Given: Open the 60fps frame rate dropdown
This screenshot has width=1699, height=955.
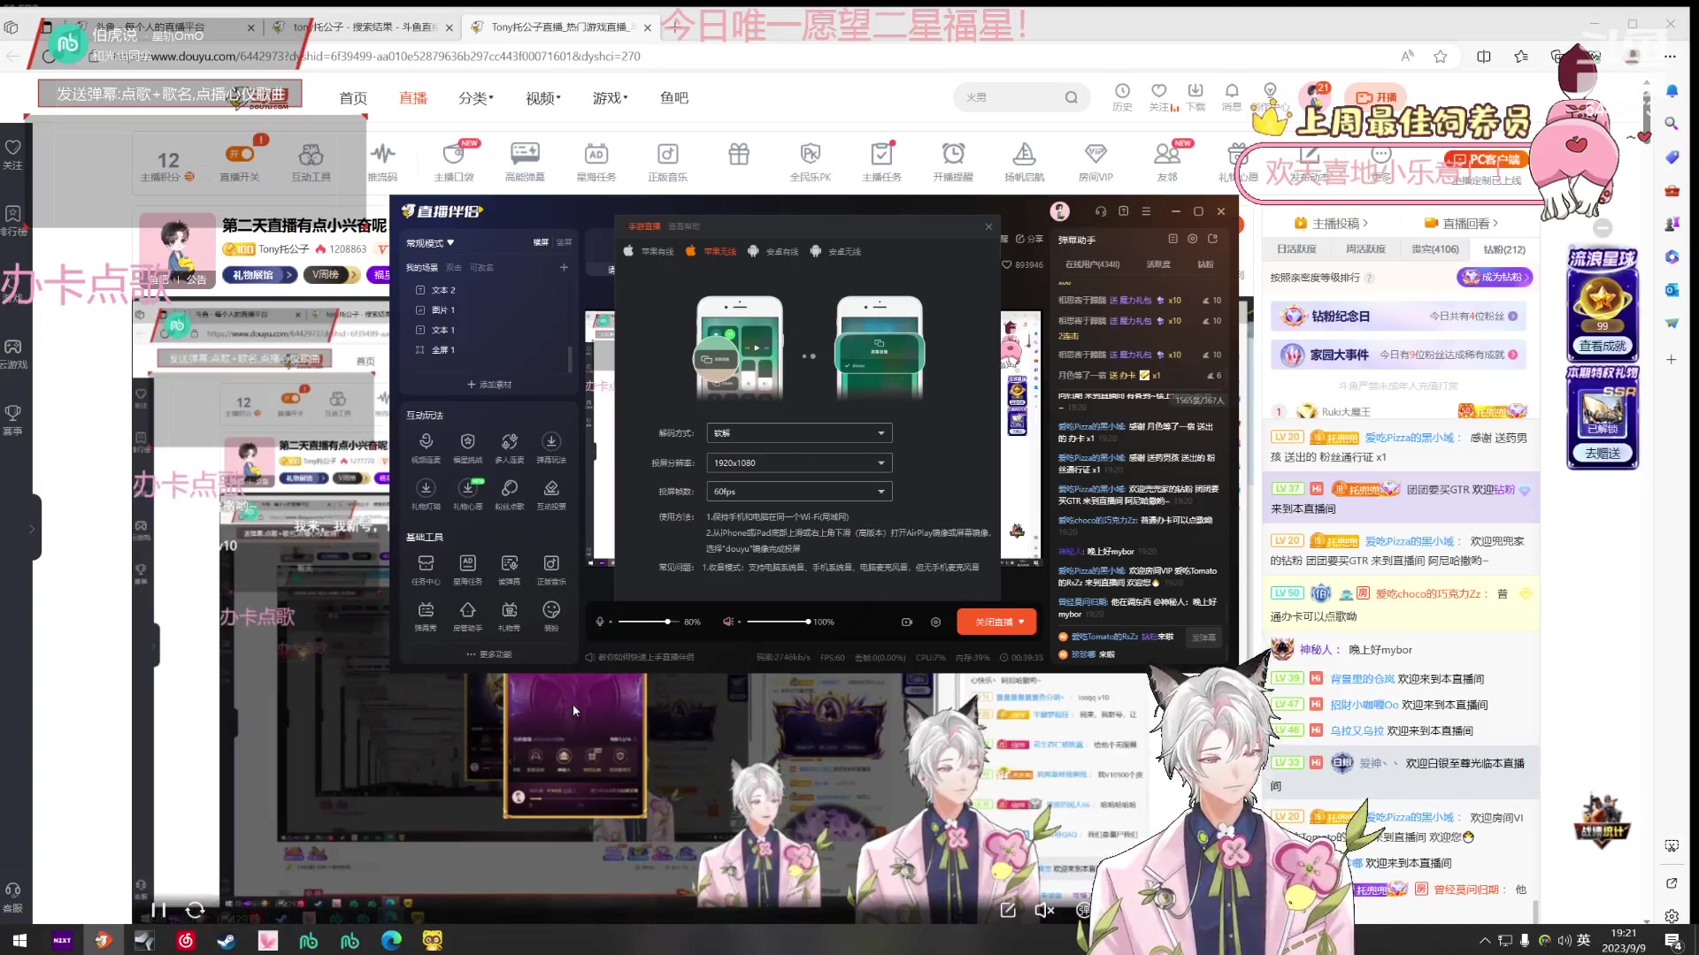Looking at the screenshot, I should (x=799, y=492).
